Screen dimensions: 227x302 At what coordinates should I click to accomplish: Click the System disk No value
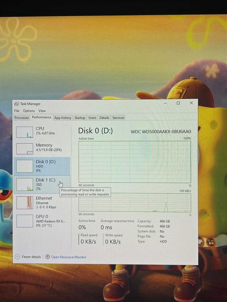[x=162, y=231]
